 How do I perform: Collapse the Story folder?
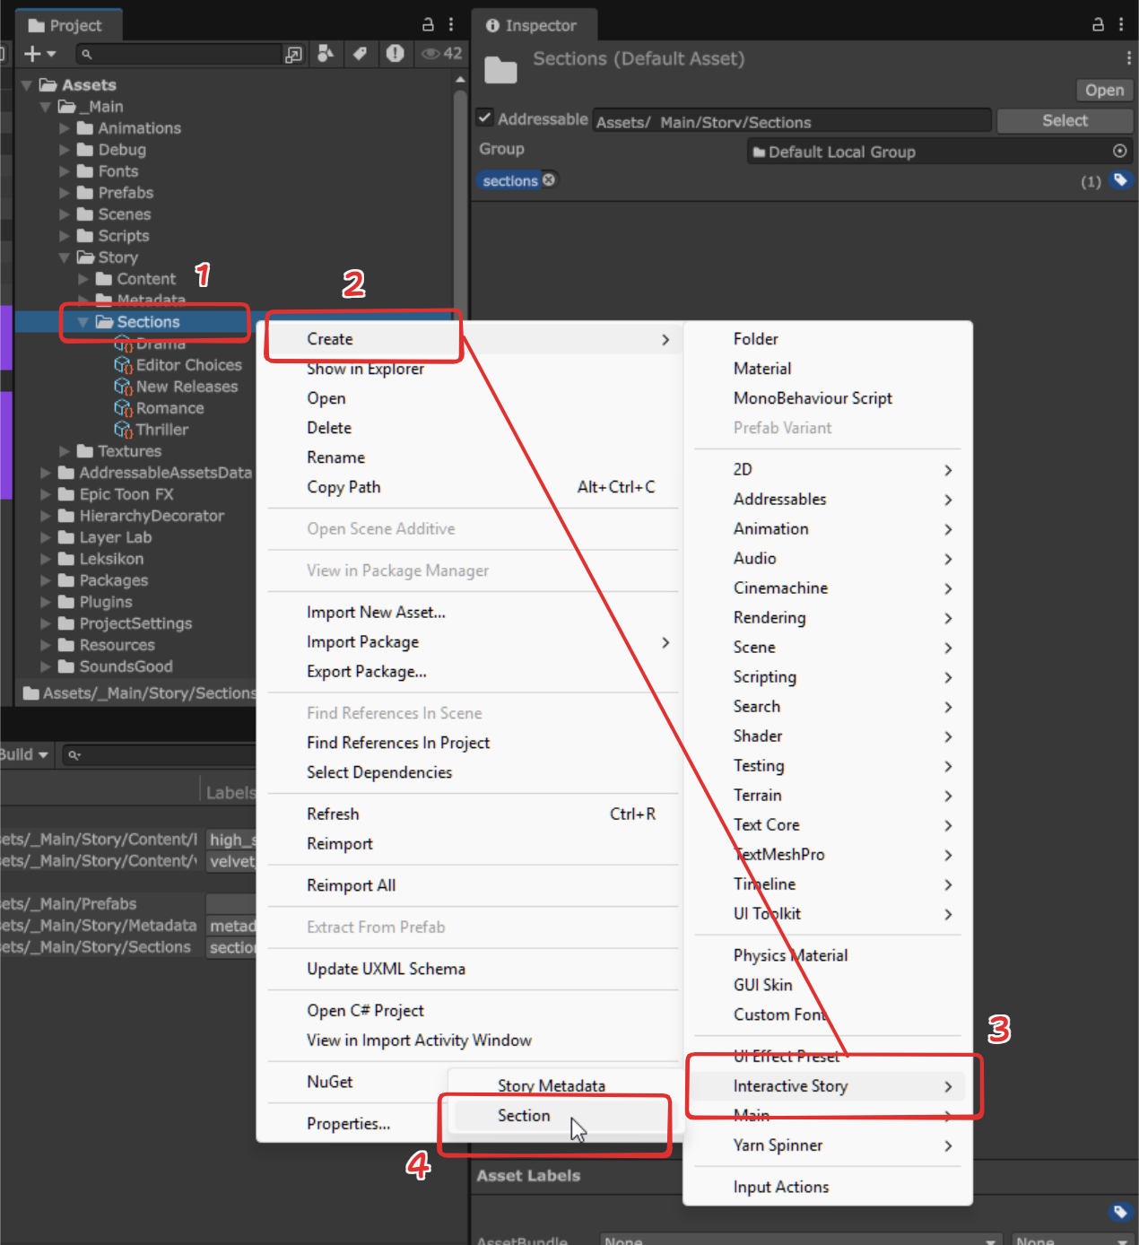pos(64,257)
